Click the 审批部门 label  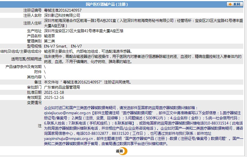34,87
